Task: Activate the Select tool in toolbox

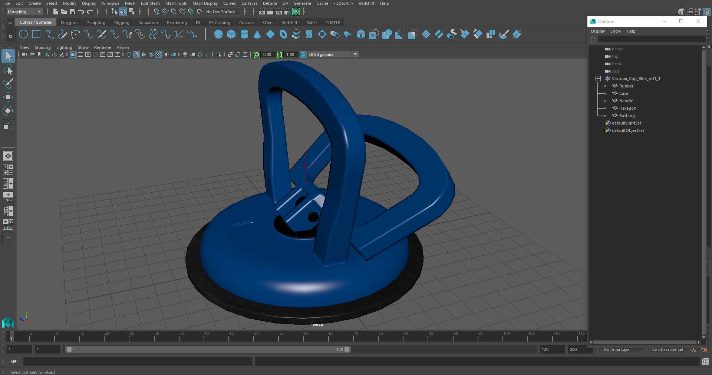Action: coord(8,56)
